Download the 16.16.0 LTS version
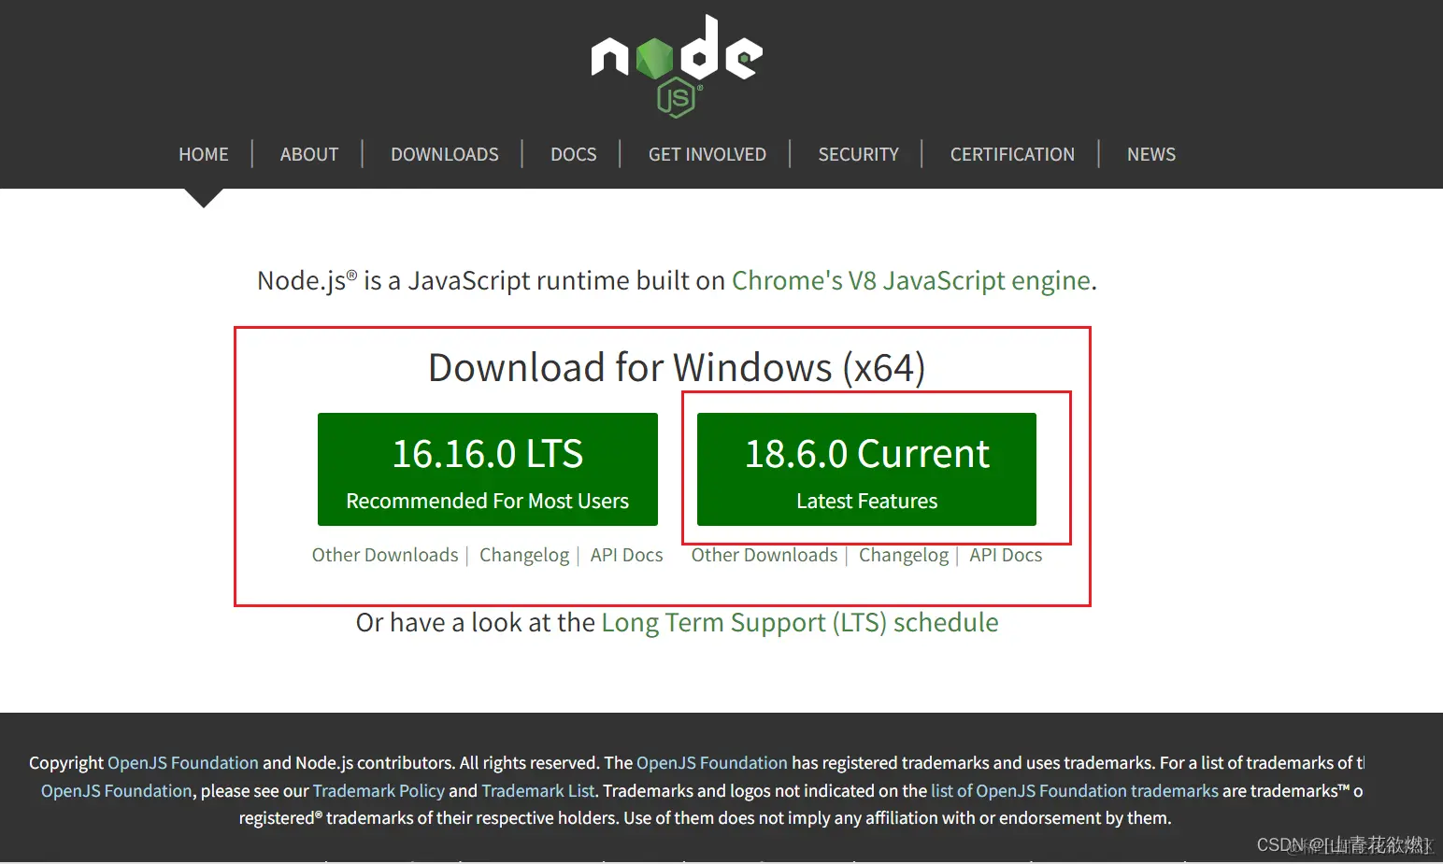The image size is (1443, 864). [488, 469]
